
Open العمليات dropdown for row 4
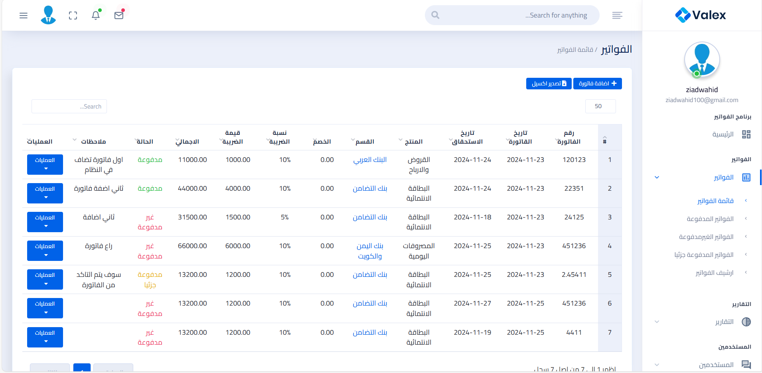pos(45,251)
